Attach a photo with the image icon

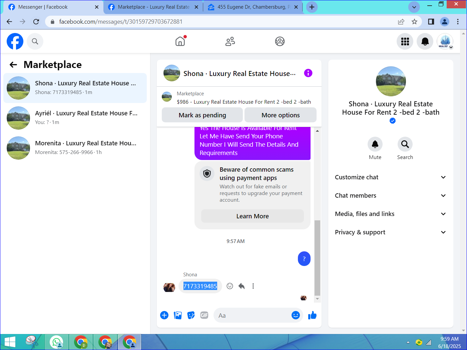[178, 315]
